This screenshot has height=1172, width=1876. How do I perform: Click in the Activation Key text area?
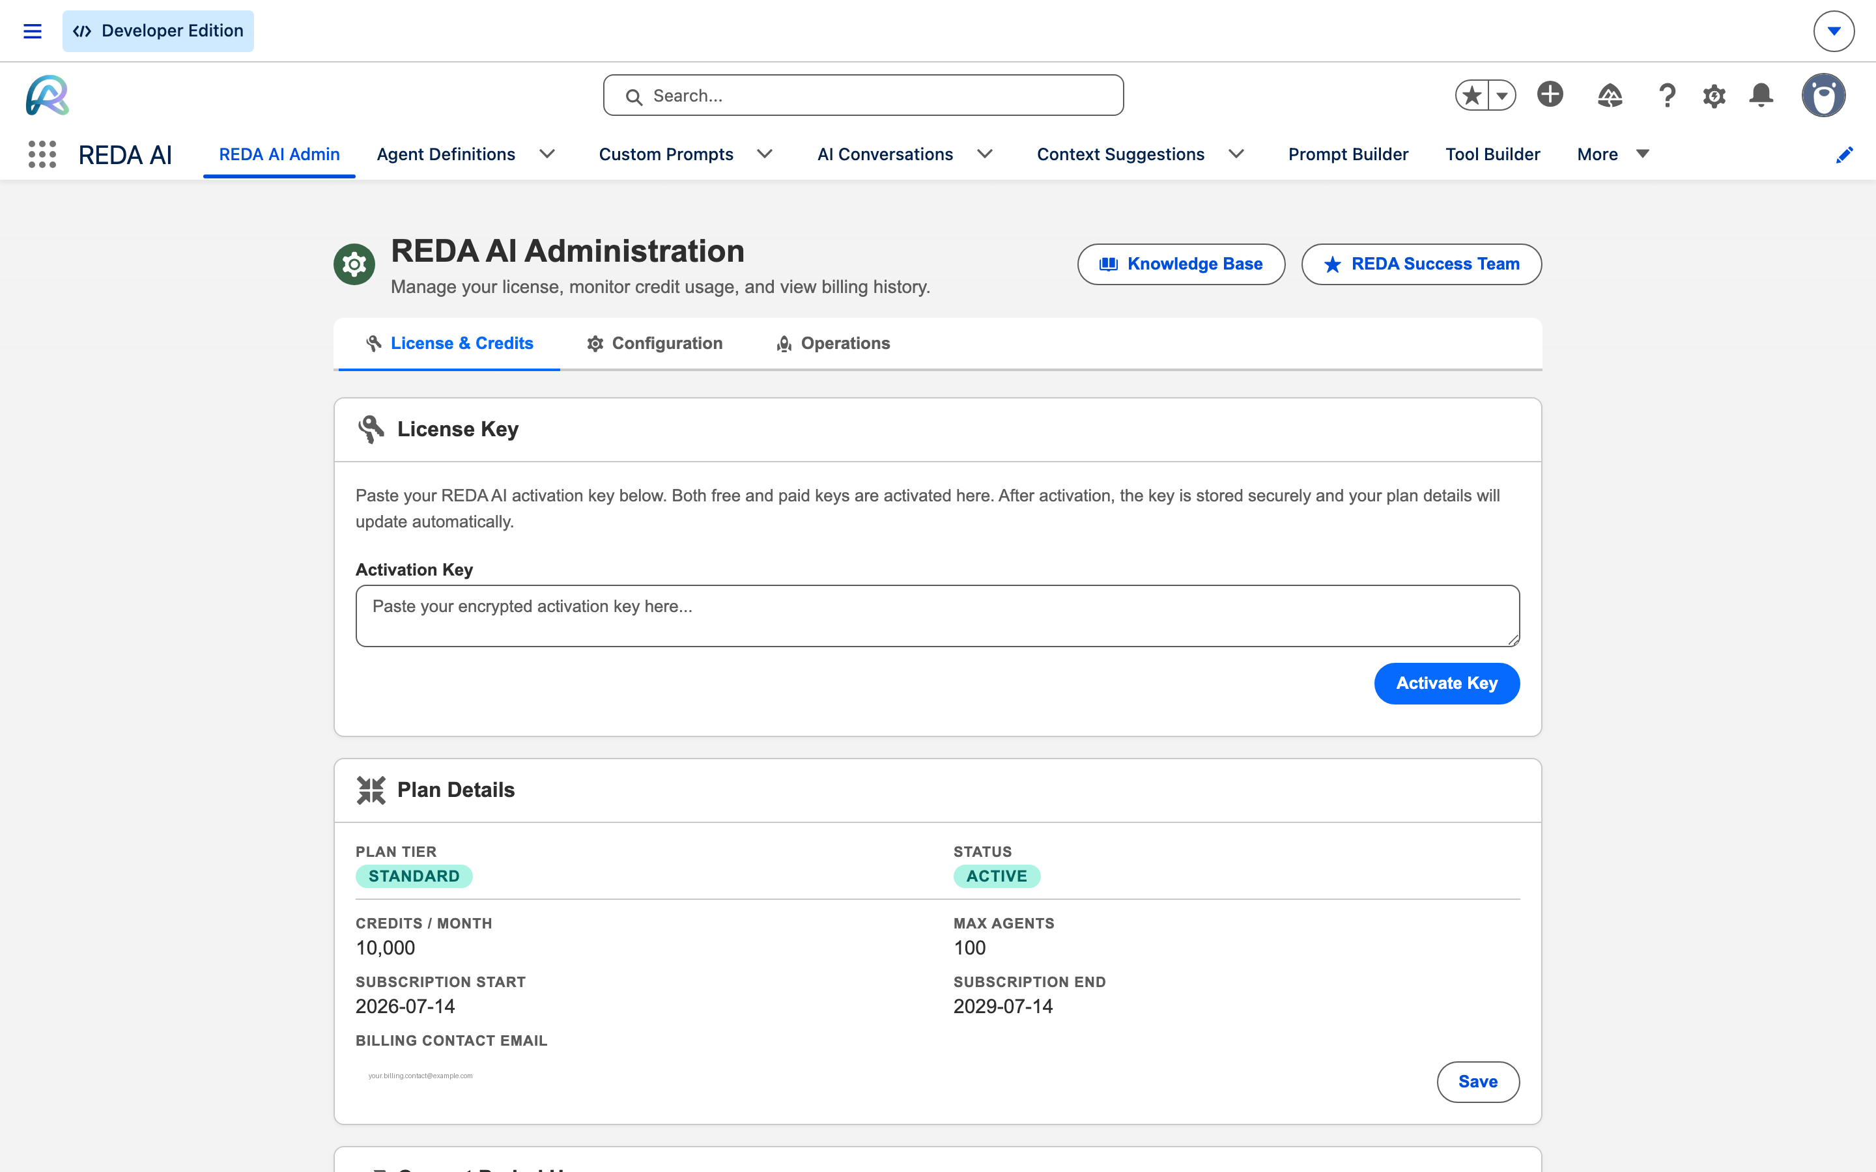[937, 615]
